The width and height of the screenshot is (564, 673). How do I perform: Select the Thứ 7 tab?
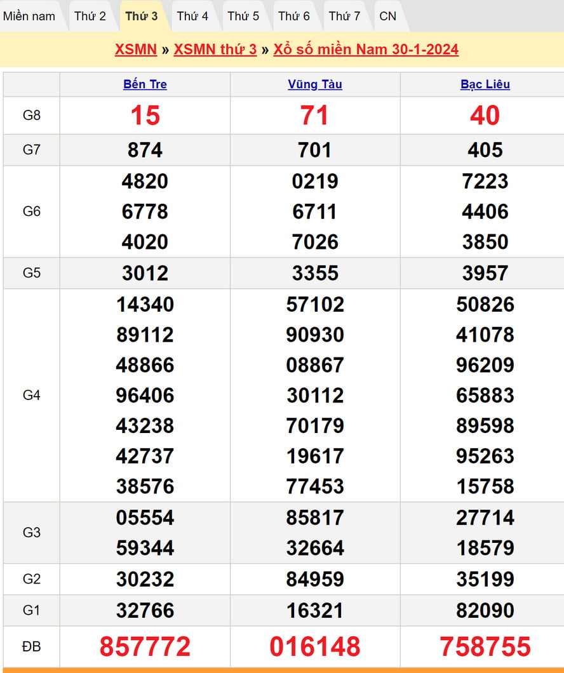pyautogui.click(x=344, y=17)
